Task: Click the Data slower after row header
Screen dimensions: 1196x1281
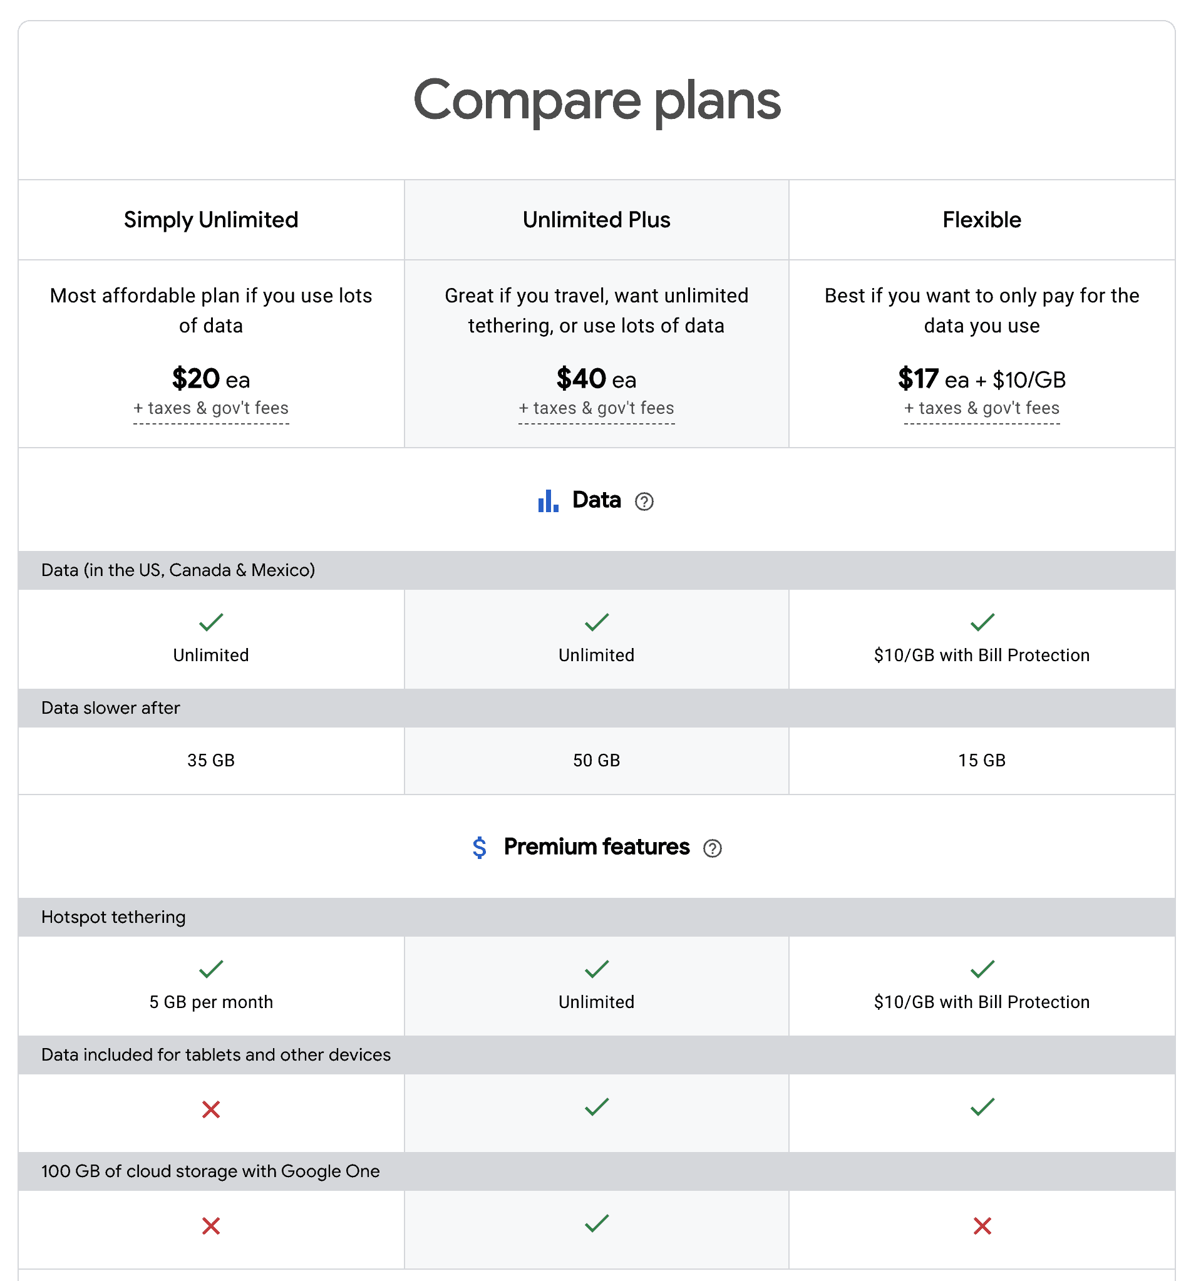Action: pyautogui.click(x=110, y=708)
